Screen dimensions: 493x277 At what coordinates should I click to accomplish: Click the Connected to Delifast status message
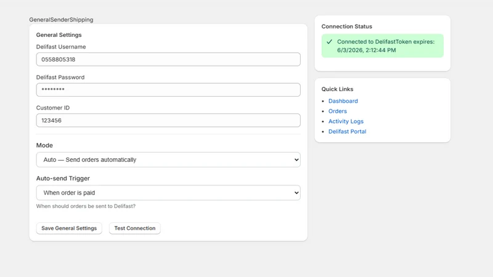pos(382,46)
